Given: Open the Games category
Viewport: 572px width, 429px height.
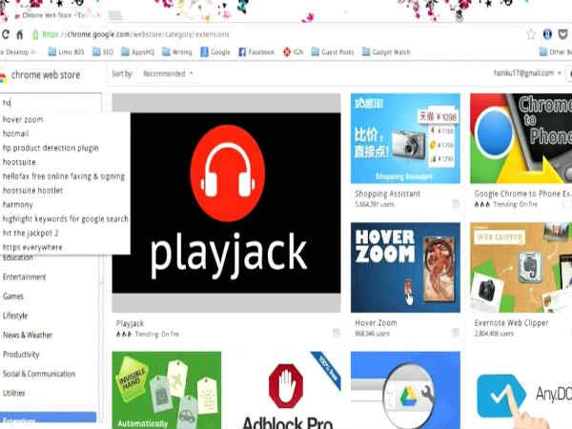Looking at the screenshot, I should click(x=13, y=296).
